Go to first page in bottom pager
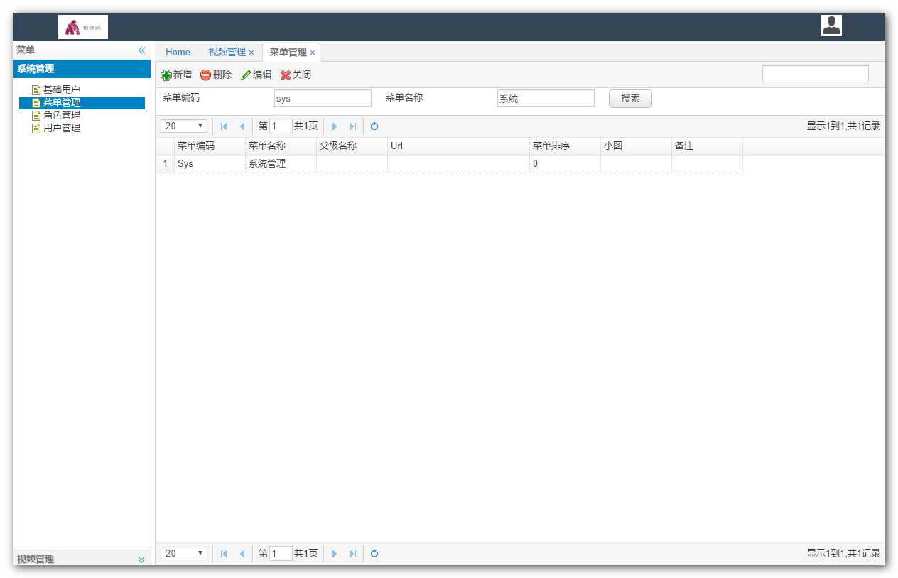 coord(224,554)
